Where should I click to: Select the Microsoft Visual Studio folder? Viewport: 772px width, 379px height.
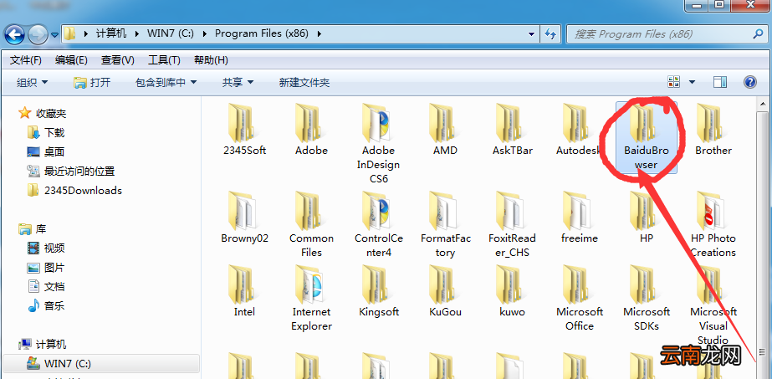click(713, 305)
